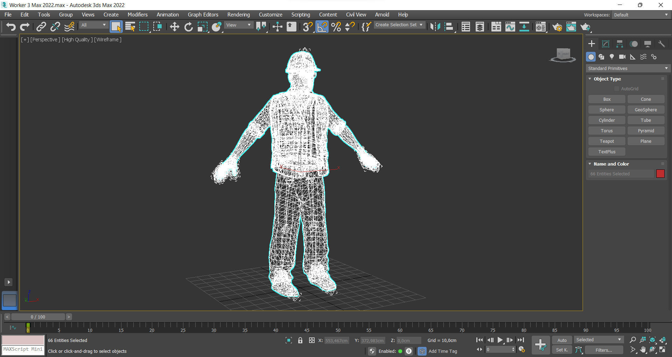The image size is (672, 357).
Task: Open the View coordinate system dropdown
Action: [238, 25]
